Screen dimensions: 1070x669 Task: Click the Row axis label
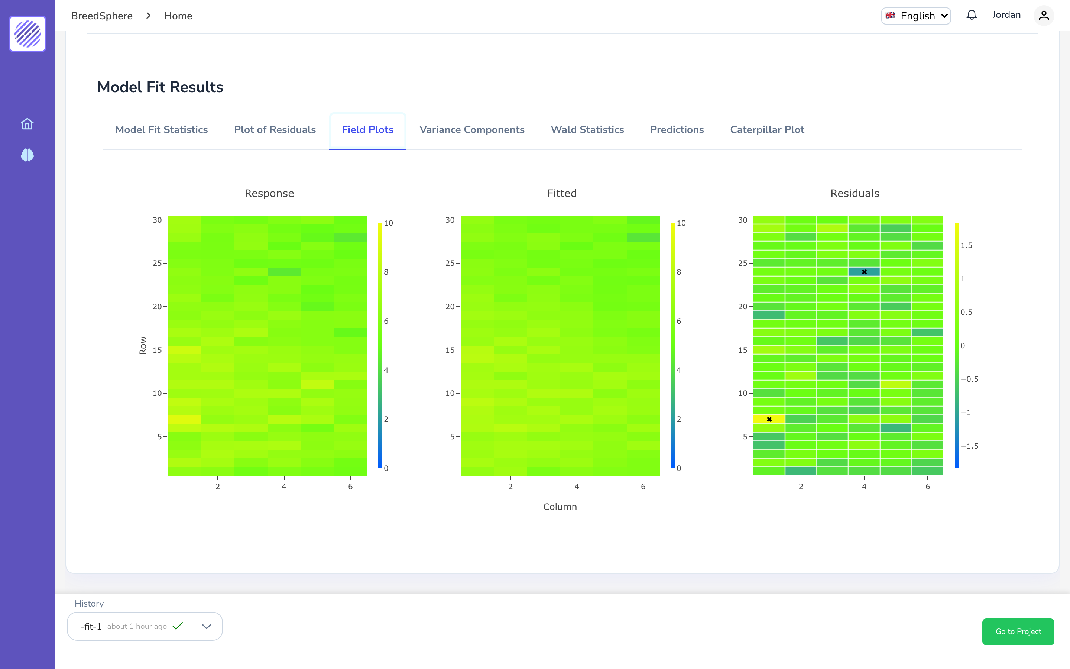pos(143,346)
